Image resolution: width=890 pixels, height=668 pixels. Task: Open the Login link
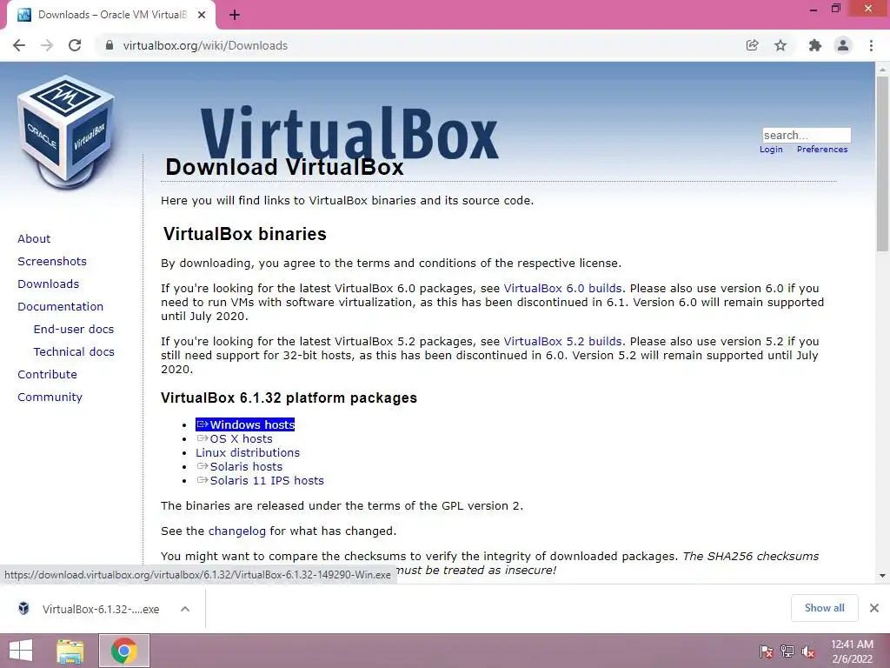pyautogui.click(x=771, y=150)
